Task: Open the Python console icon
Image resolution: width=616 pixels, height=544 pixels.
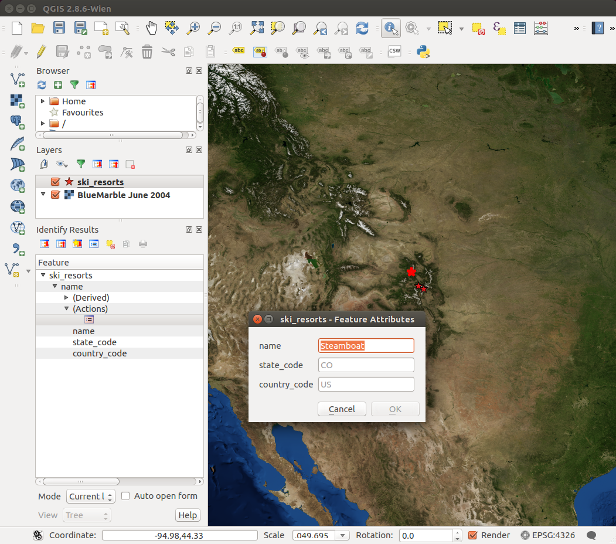Action: pyautogui.click(x=423, y=52)
